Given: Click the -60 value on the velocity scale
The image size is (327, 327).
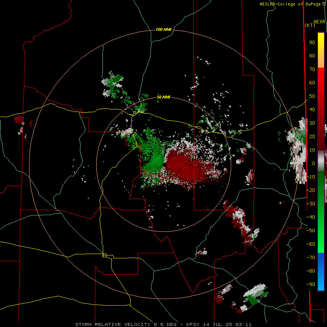Looking at the screenshot, I should pos(311,244).
